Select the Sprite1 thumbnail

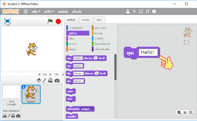(x=31, y=94)
